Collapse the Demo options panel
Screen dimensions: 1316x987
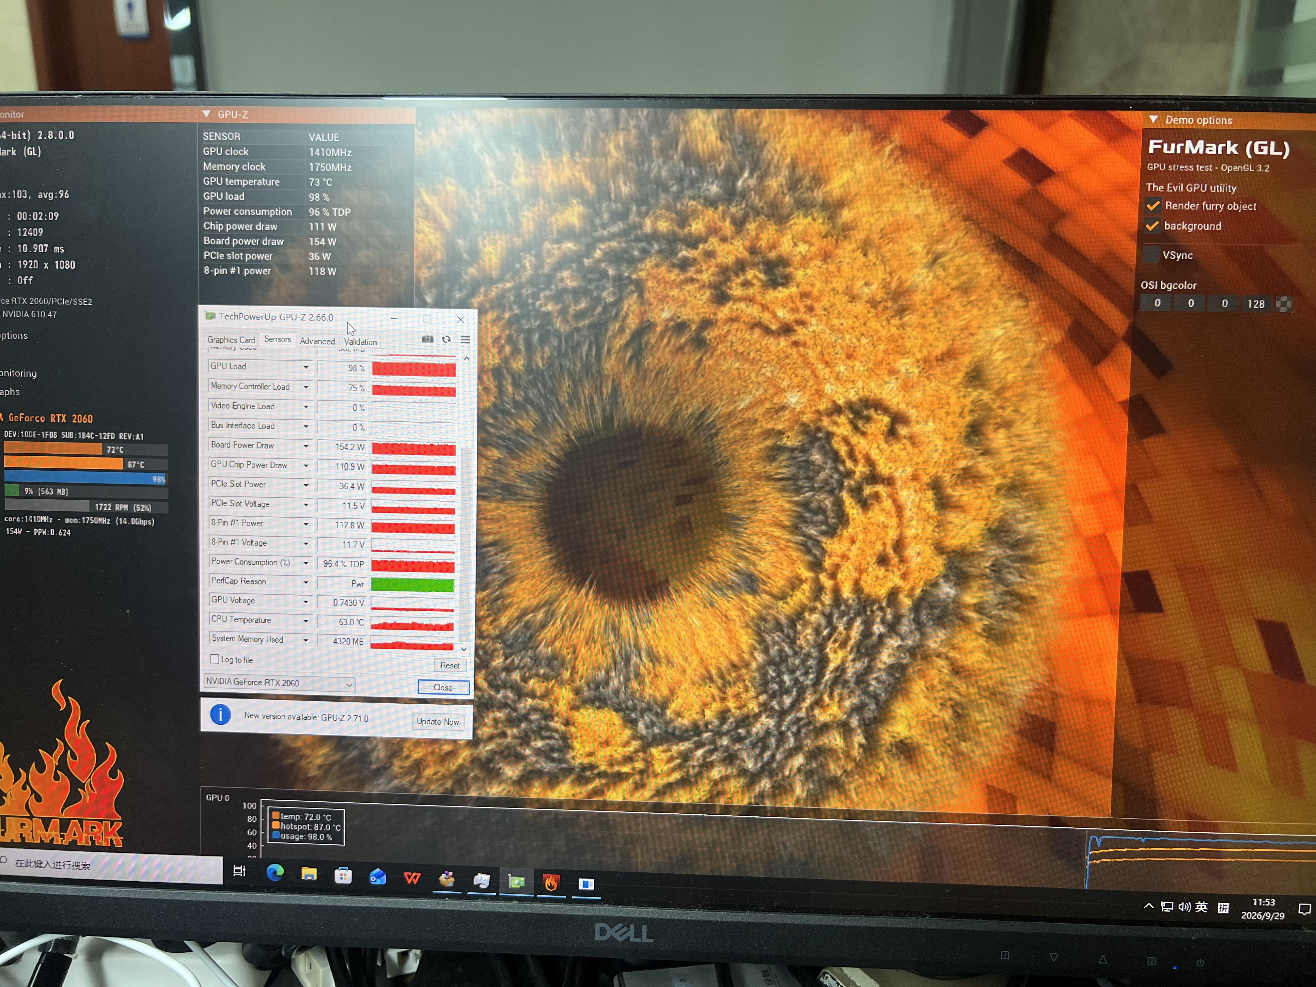[x=1153, y=119]
